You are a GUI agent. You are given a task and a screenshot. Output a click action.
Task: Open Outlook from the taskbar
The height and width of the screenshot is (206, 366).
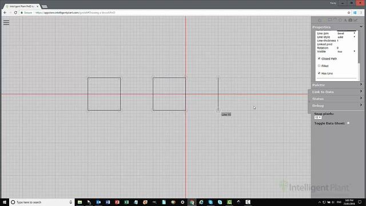(x=98, y=202)
